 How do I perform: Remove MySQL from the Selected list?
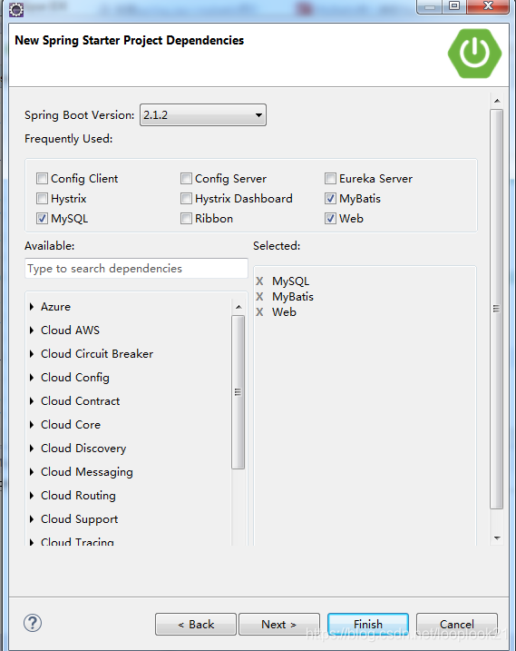point(259,281)
